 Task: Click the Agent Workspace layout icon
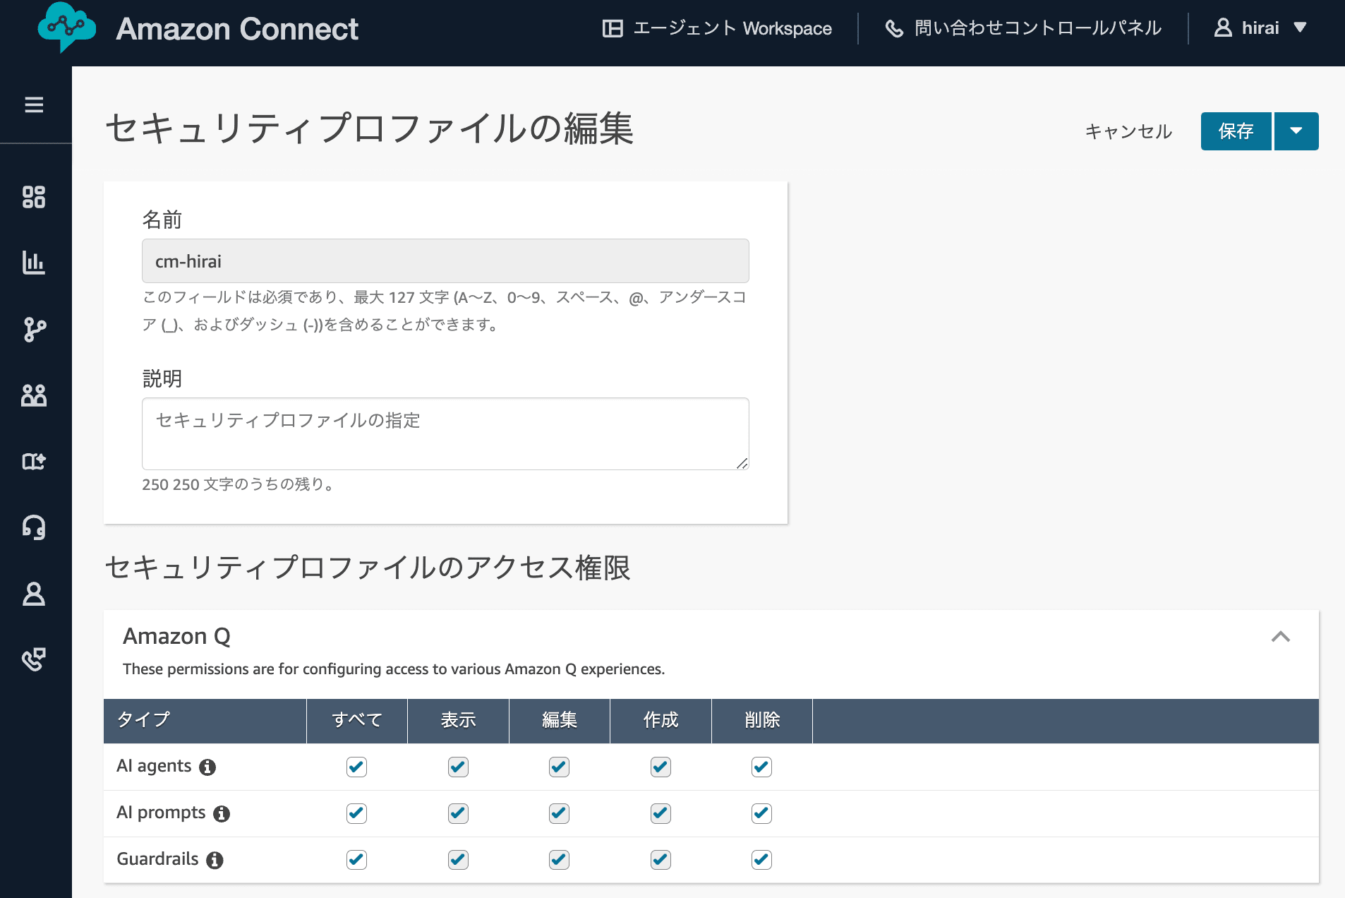[613, 28]
